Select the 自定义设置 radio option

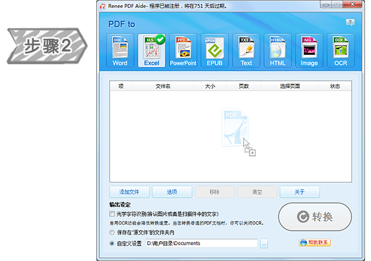click(x=112, y=243)
